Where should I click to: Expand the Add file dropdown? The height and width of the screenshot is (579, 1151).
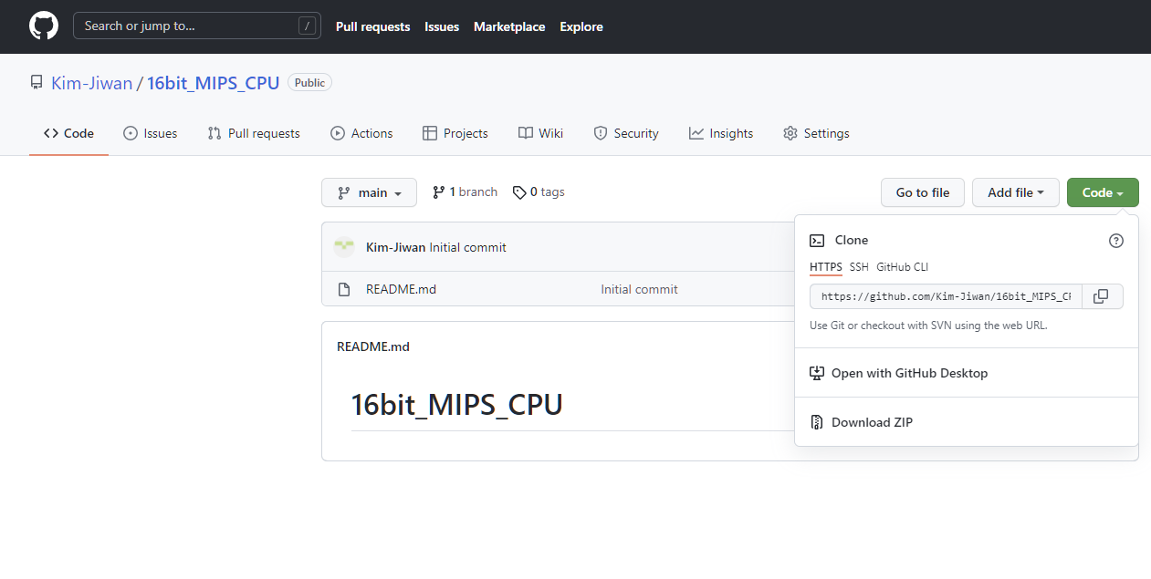1016,192
